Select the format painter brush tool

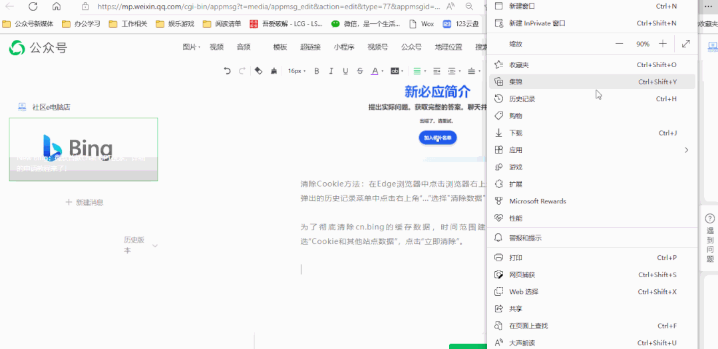[274, 71]
